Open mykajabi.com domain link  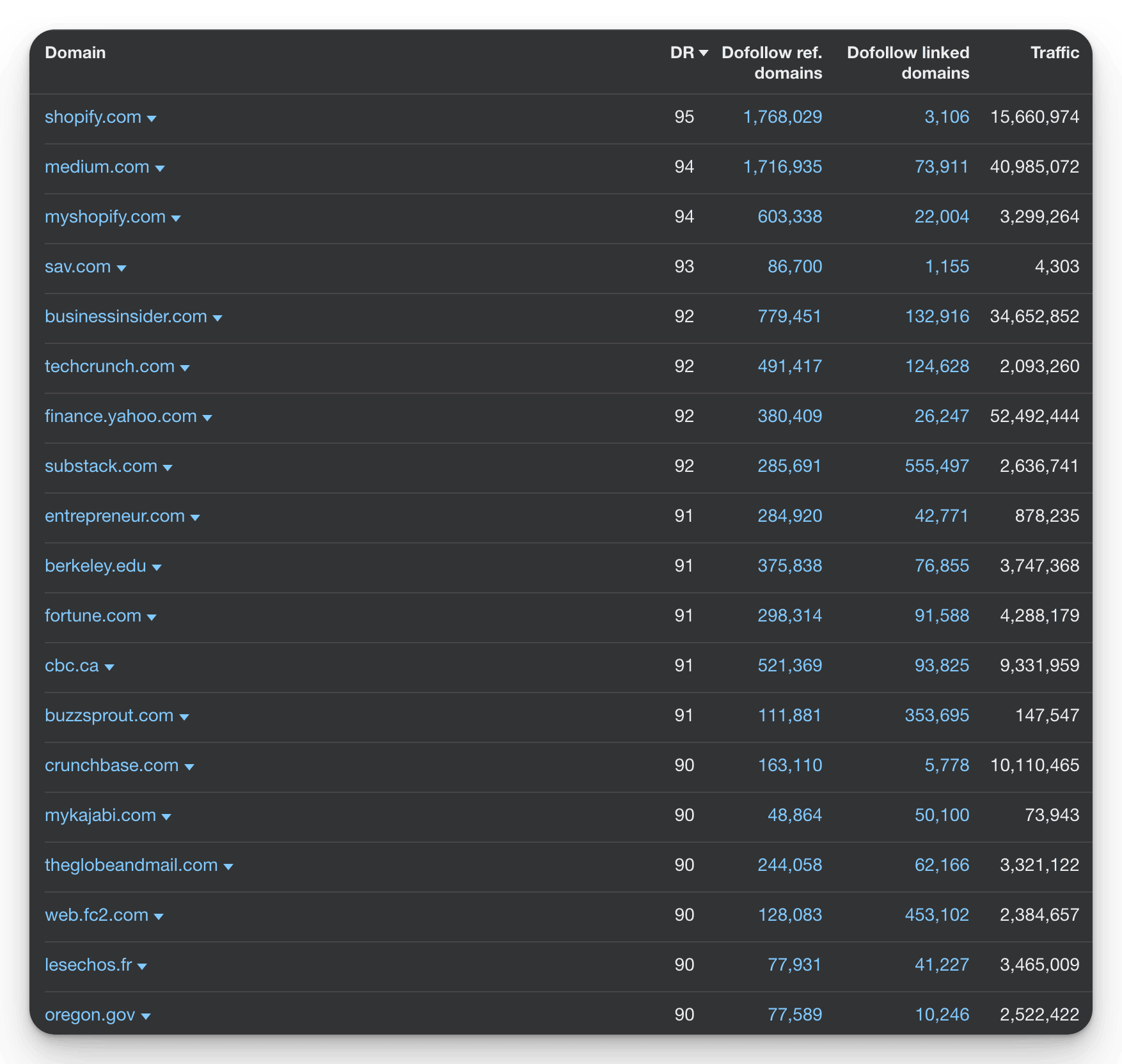coord(100,815)
